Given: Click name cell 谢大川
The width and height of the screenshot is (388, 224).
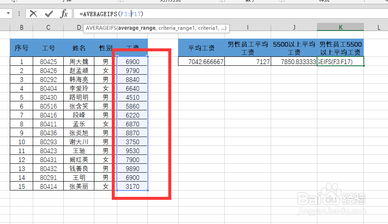Looking at the screenshot, I should click(79, 142).
